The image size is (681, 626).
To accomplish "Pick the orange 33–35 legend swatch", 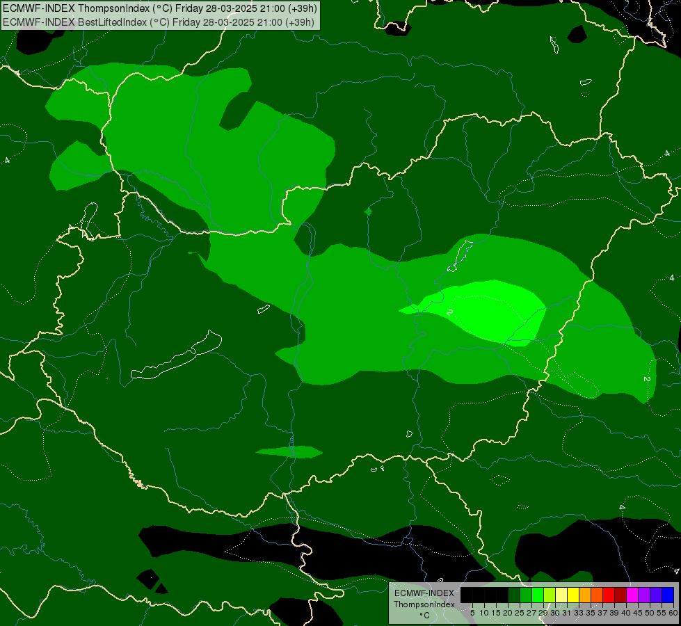I will [x=585, y=595].
